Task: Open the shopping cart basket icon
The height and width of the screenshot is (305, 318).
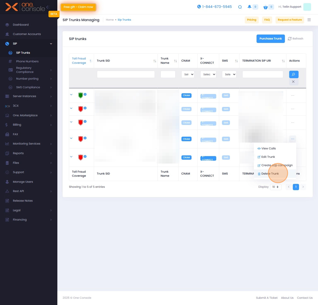Action: tap(265, 7)
